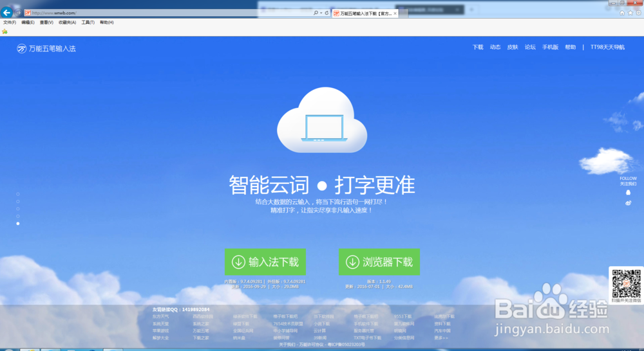The image size is (644, 351).
Task: Click the green 浏览器下载 button
Action: click(379, 262)
